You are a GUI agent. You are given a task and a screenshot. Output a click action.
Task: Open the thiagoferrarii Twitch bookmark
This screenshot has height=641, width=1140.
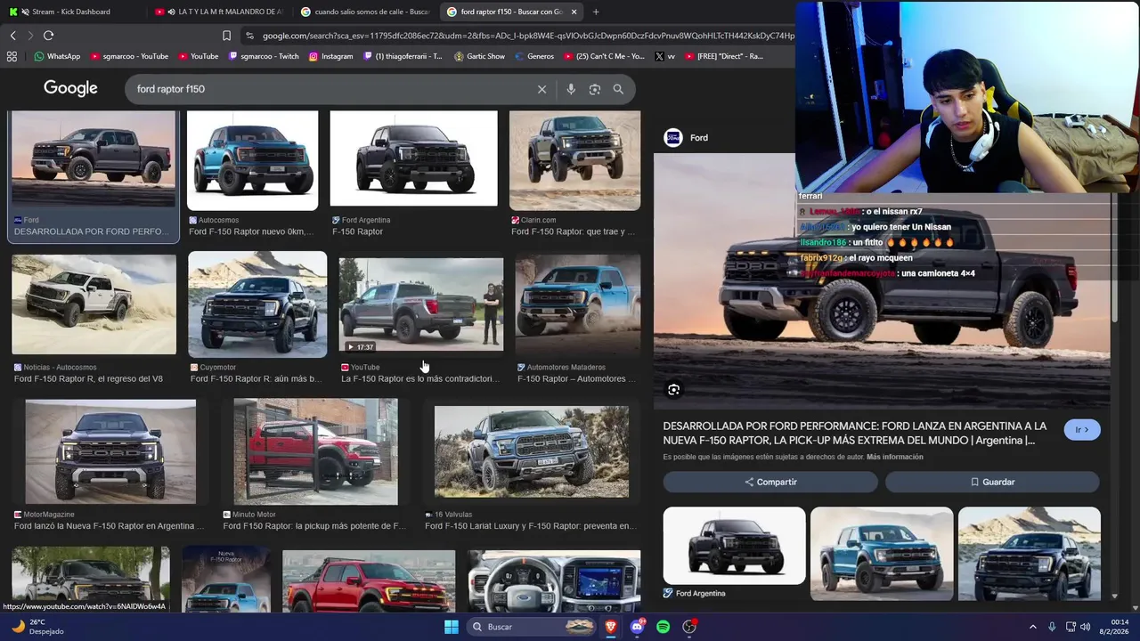tap(403, 56)
